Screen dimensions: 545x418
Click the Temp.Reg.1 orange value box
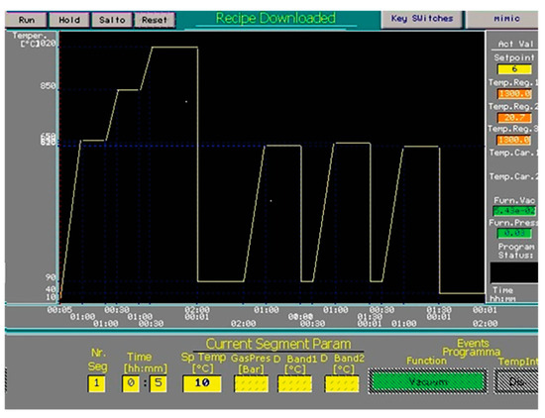[514, 94]
